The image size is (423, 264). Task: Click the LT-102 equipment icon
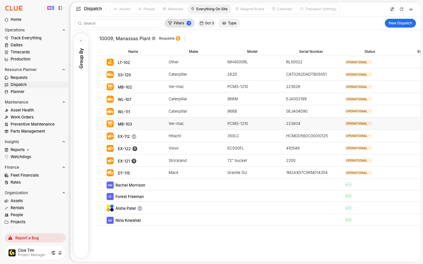[x=110, y=62]
